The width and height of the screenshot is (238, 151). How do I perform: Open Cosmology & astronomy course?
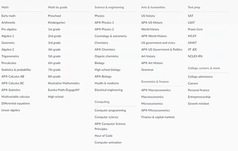(111, 36)
